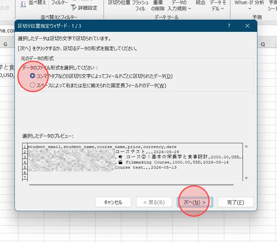Click preview line 'Course test,,,2026-05-13'
The height and width of the screenshot is (242, 277).
tap(146, 167)
